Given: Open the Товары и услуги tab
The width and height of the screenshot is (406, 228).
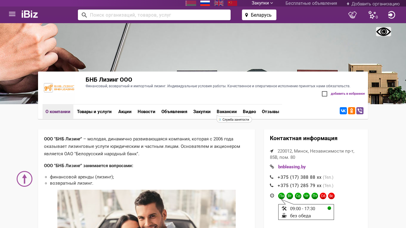Looking at the screenshot, I should [x=94, y=112].
